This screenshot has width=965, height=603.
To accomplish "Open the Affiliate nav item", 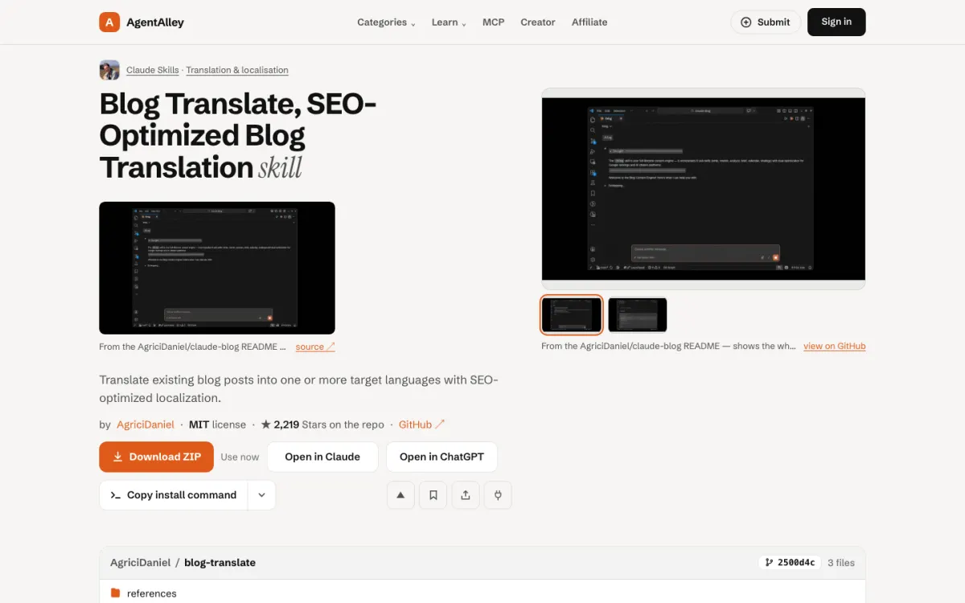I will [x=589, y=23].
